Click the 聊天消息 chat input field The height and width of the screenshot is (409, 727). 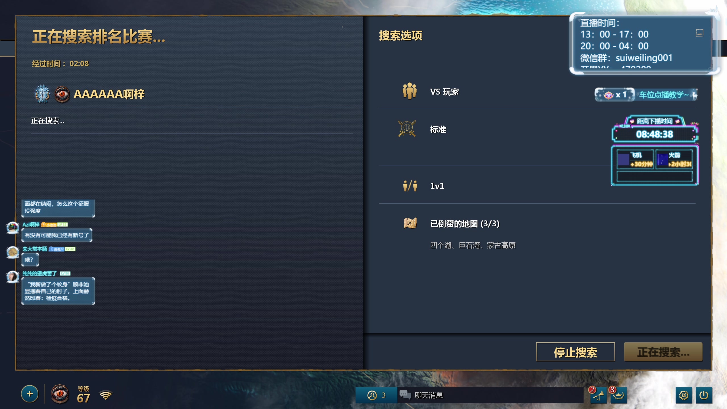[x=490, y=395]
